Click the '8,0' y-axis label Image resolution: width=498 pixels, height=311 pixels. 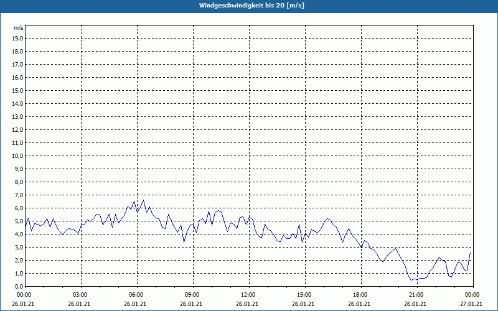[19, 182]
